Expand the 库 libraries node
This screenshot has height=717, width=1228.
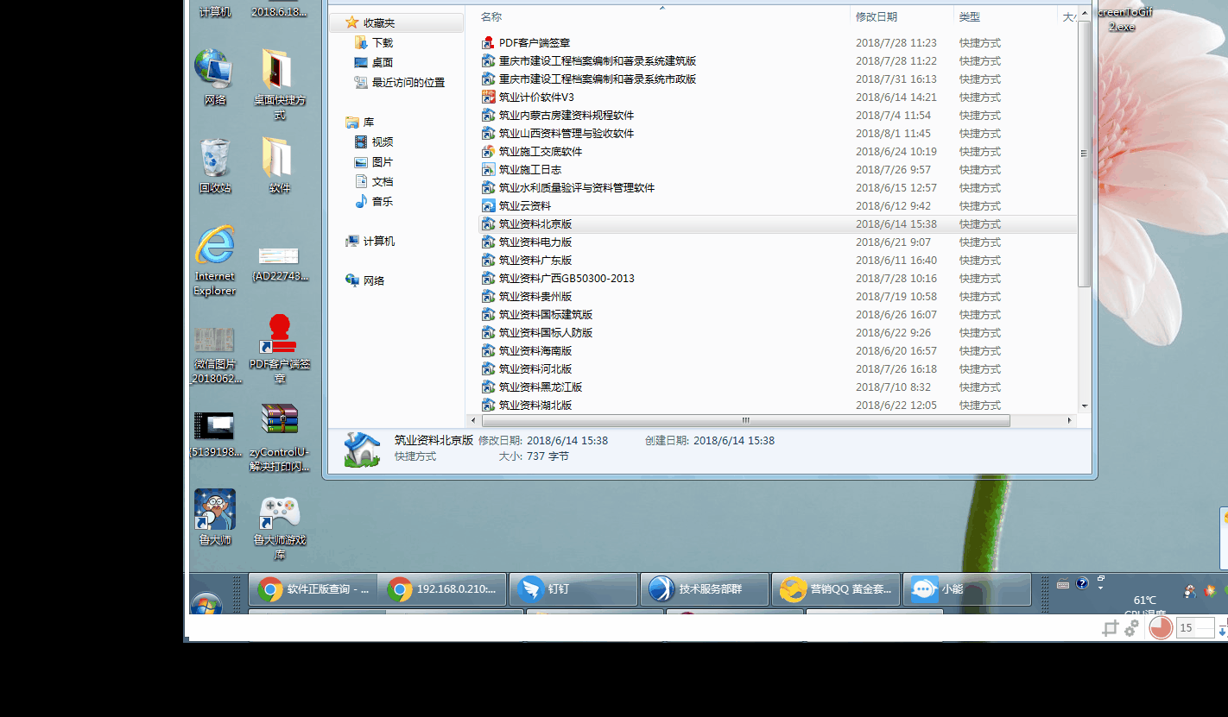368,122
